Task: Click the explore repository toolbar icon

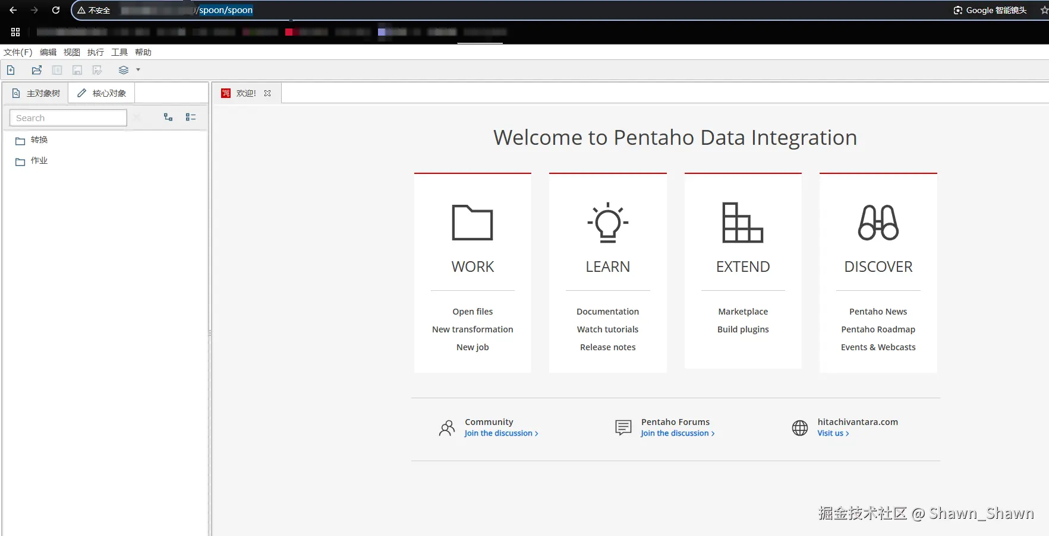Action: click(57, 70)
